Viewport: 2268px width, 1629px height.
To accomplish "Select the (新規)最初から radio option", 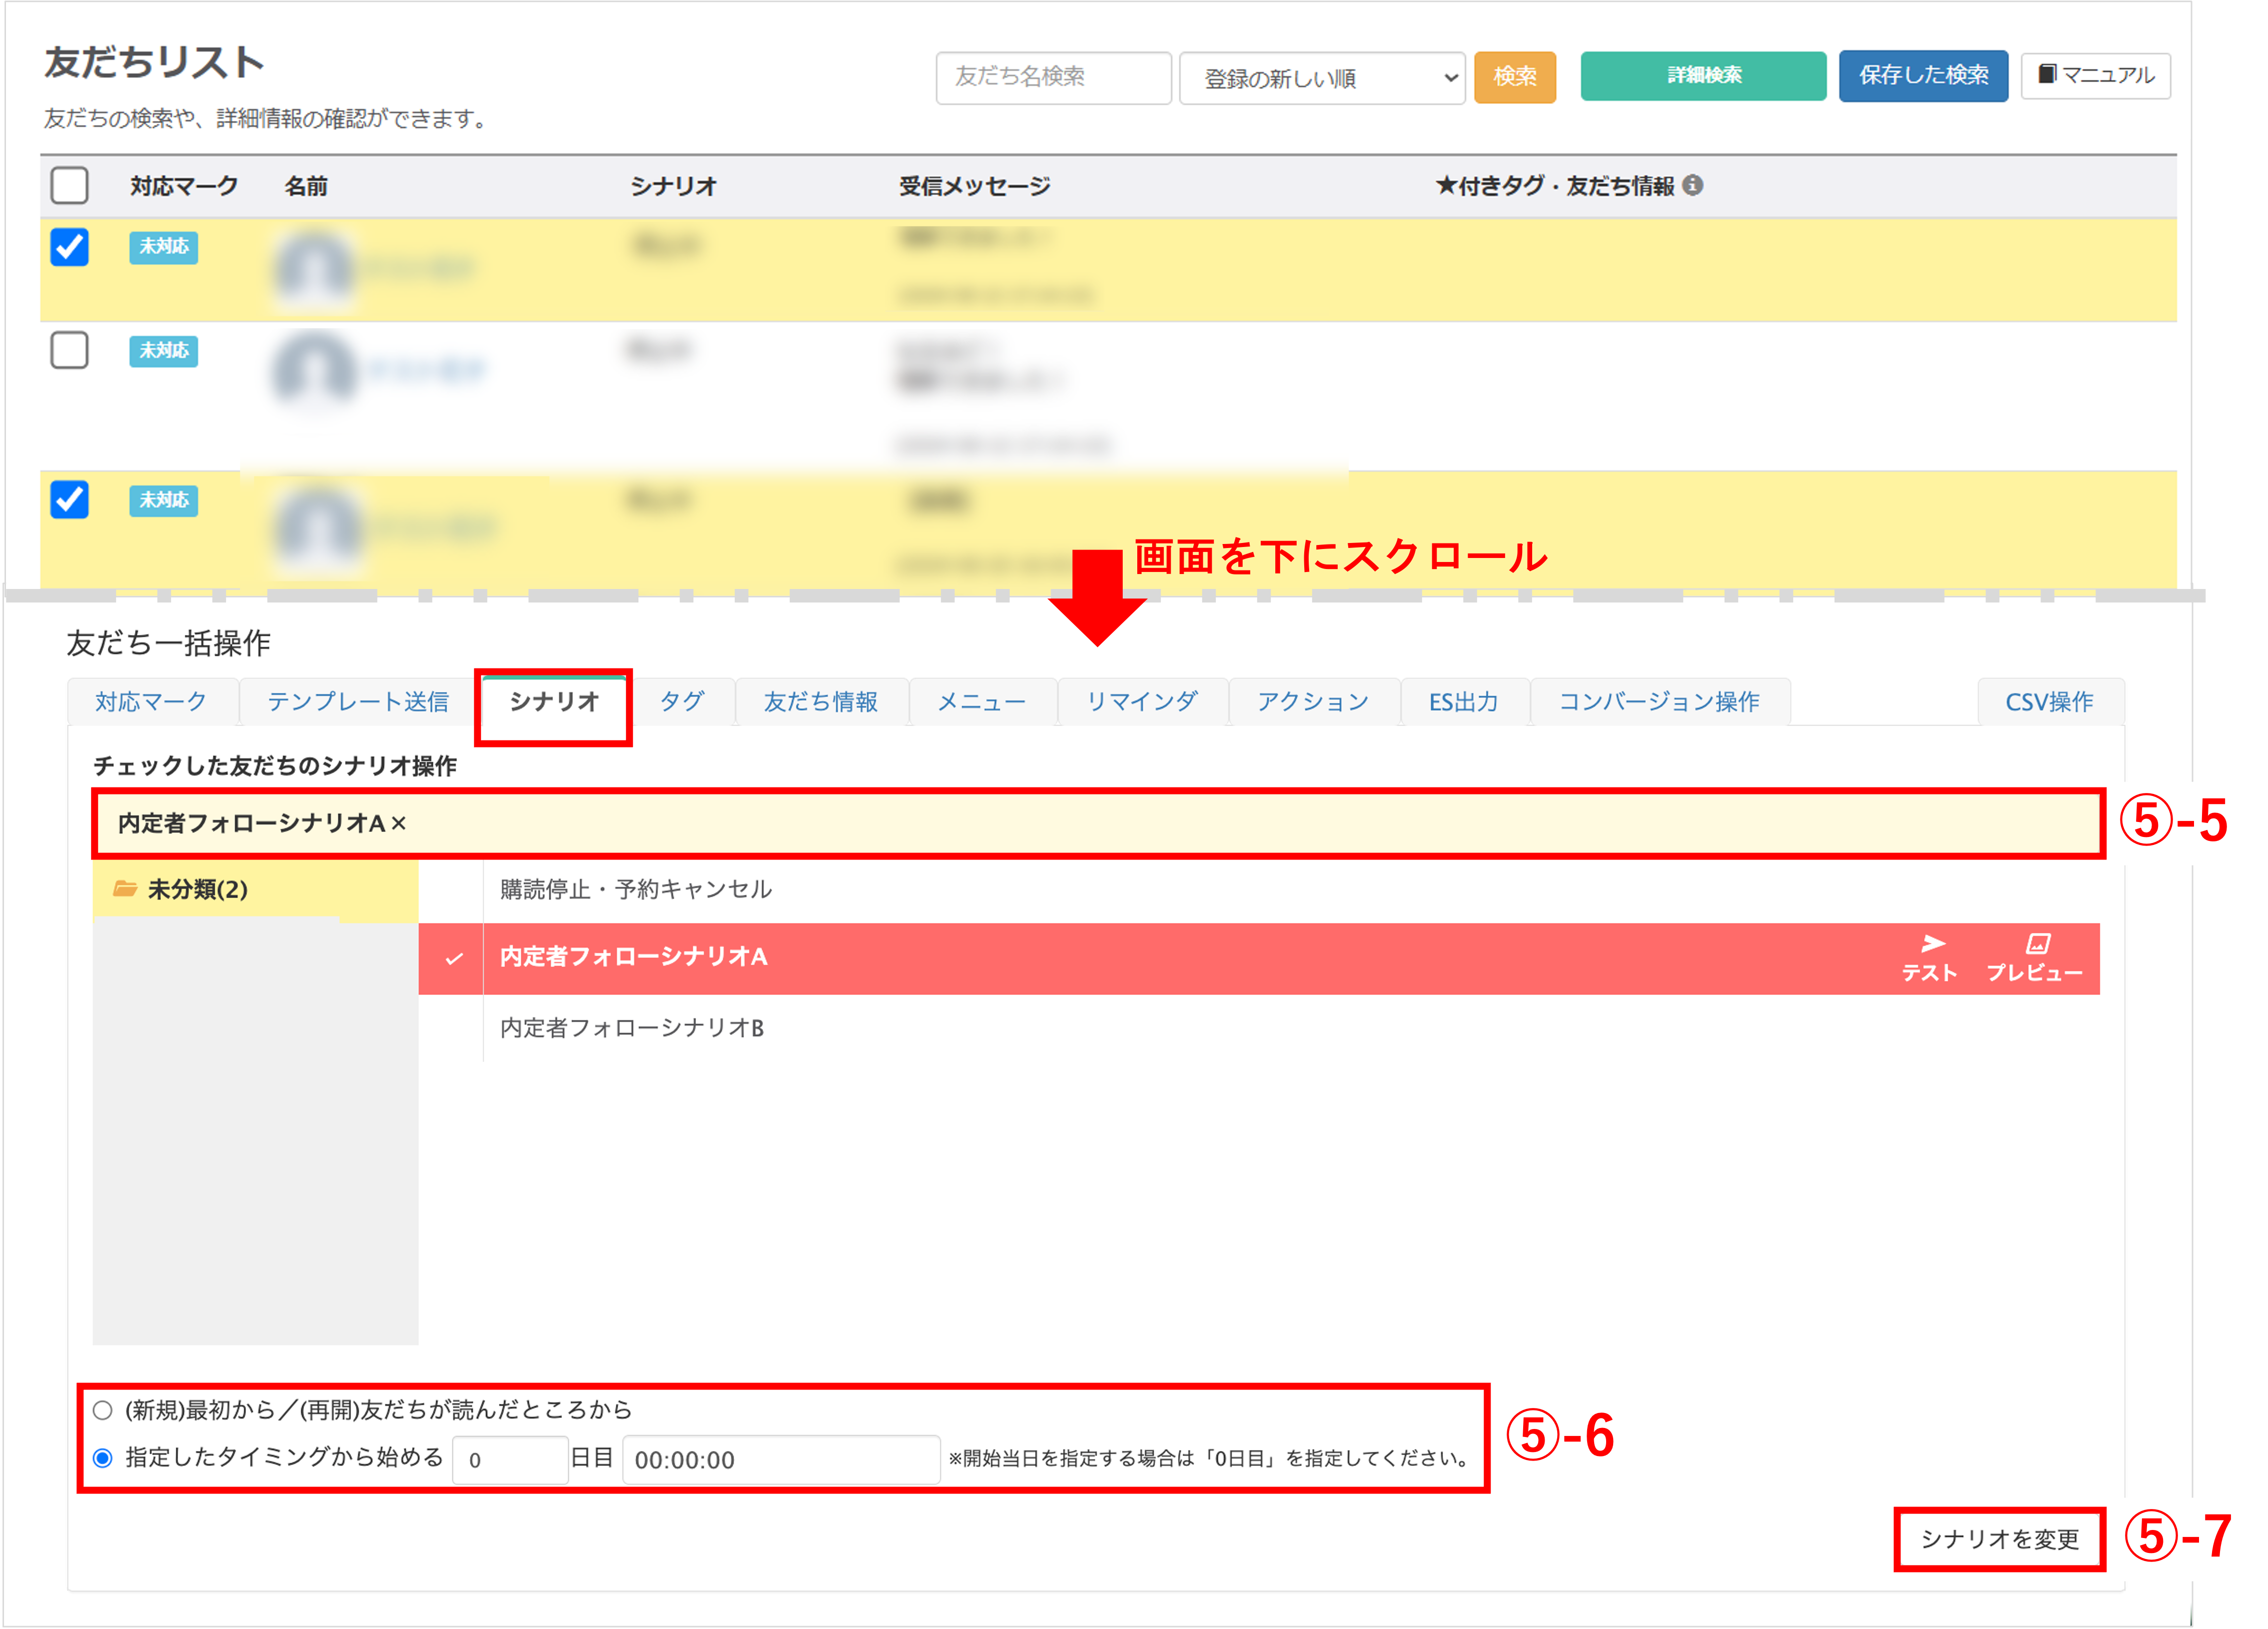I will (x=102, y=1410).
